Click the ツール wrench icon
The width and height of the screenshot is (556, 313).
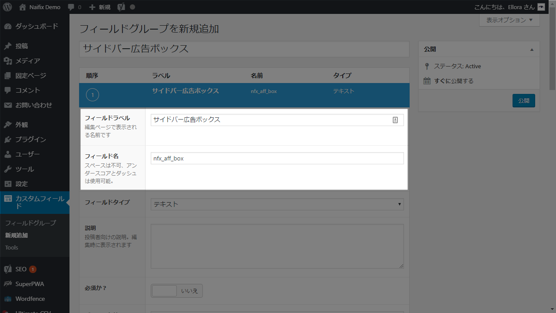click(x=8, y=169)
